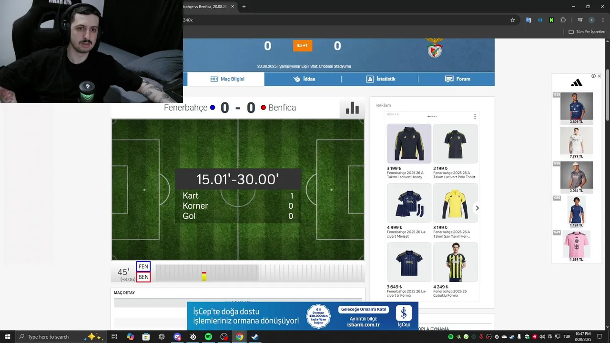Click the match timeline progress bar
610x343 pixels.
(x=260, y=273)
